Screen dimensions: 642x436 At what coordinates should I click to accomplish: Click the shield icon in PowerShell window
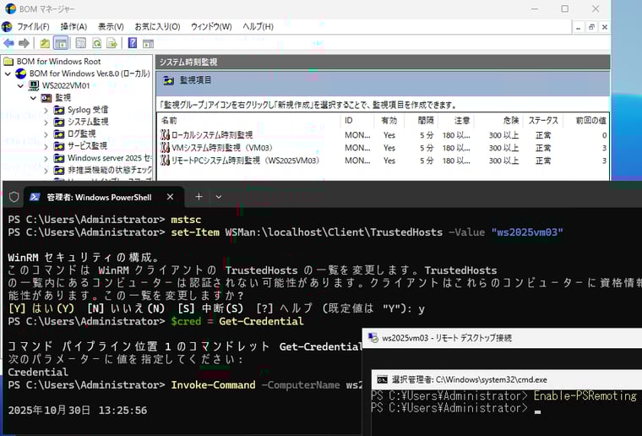14,197
